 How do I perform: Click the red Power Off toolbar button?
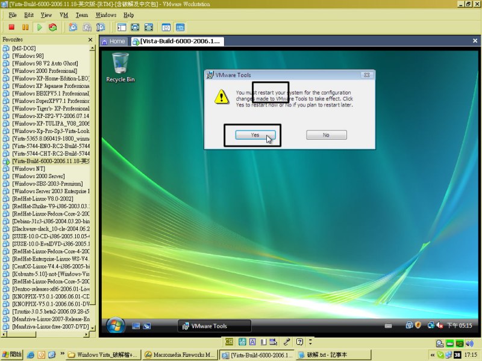(11, 27)
